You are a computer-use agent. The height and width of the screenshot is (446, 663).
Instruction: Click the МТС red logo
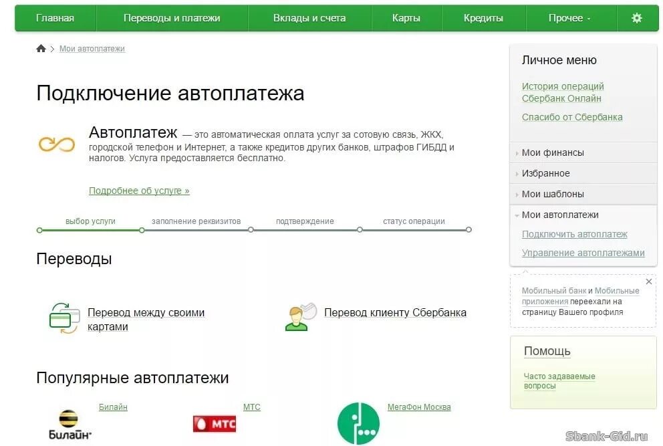point(215,423)
